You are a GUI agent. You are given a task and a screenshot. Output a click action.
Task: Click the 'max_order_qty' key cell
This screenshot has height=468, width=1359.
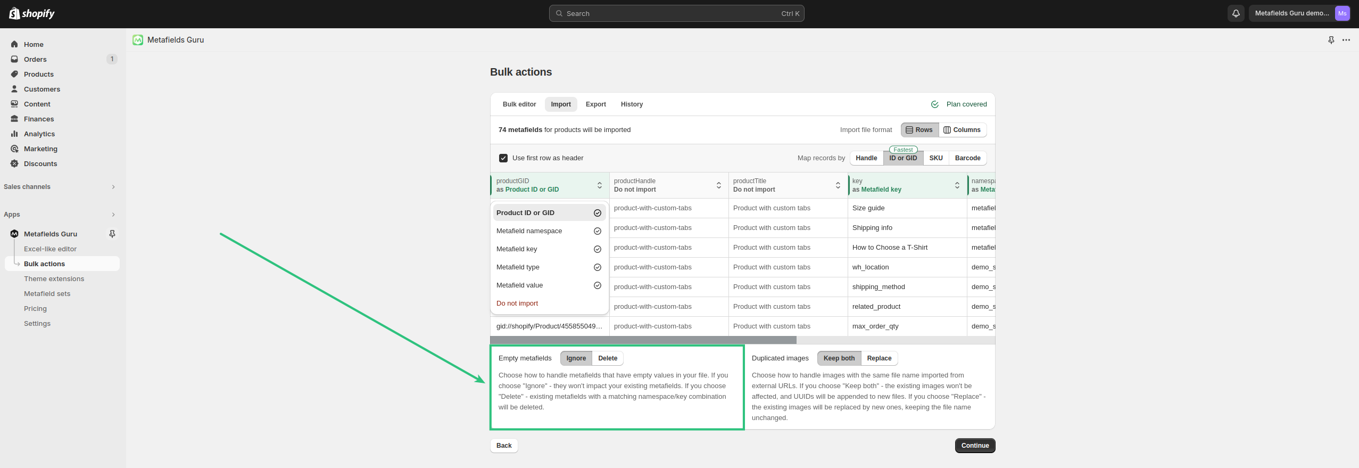point(907,326)
